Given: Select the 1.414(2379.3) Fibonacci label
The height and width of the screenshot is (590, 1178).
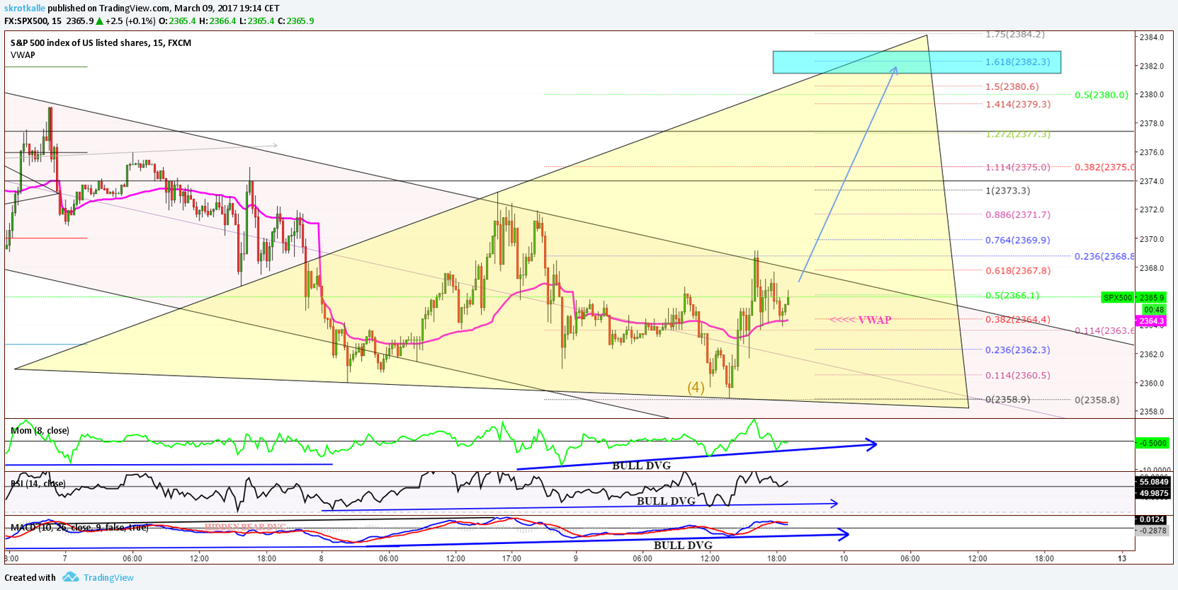Looking at the screenshot, I should (1018, 104).
